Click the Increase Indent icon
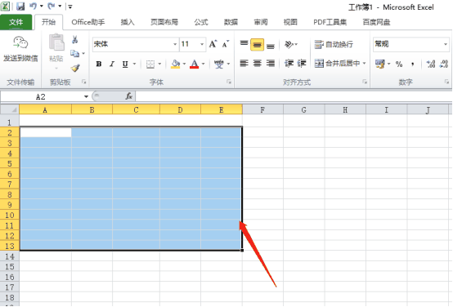The height and width of the screenshot is (307, 453). (302, 63)
